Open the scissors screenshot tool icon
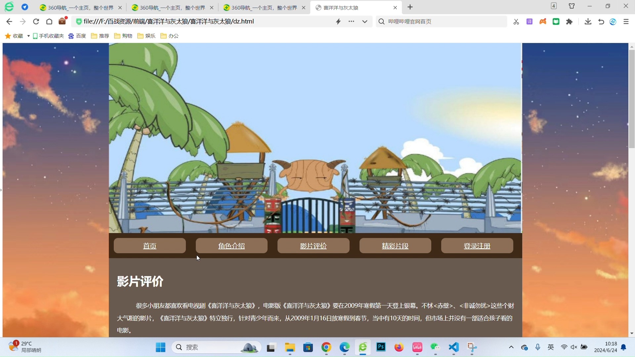Screen dimensions: 635x357 (x=516, y=22)
